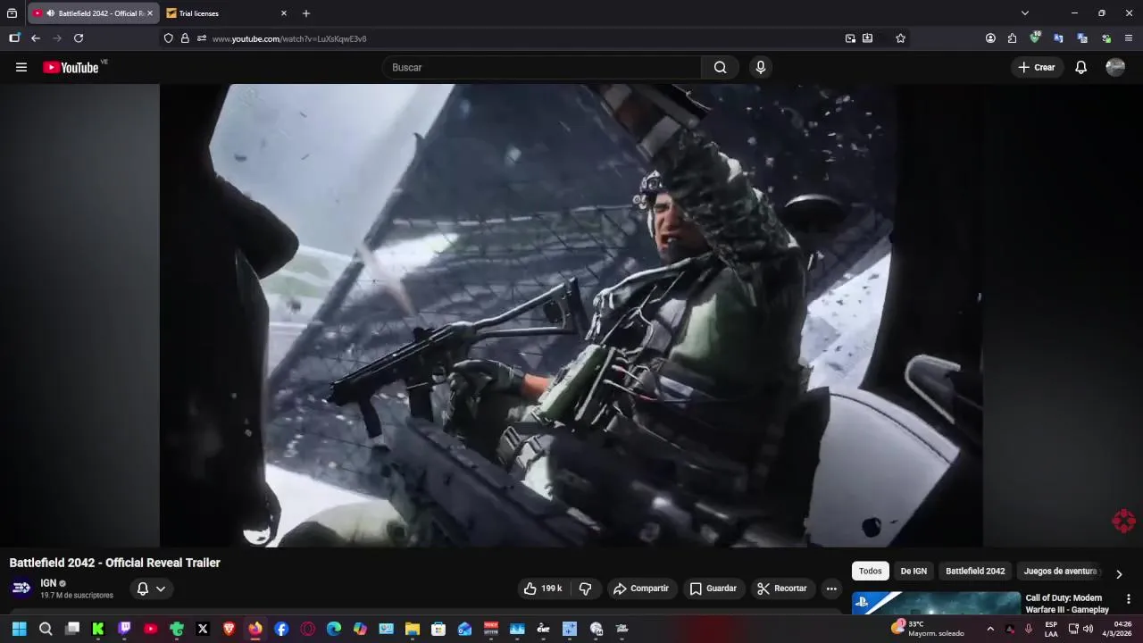Screen dimensions: 1143x643
Task: Open the YouTube guide hamburger menu
Action: (21, 67)
